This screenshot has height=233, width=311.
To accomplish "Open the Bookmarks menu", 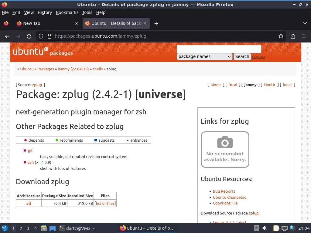I will point(67,12).
